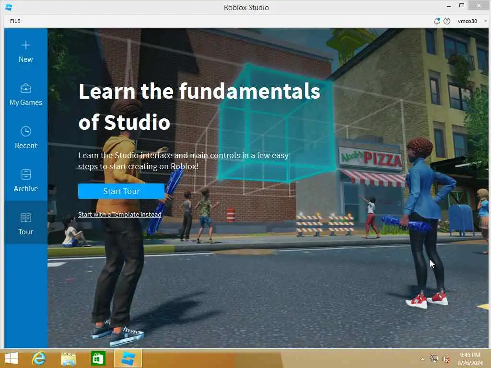Open the Windows Store taskbar icon
The image size is (491, 368).
tap(98, 358)
